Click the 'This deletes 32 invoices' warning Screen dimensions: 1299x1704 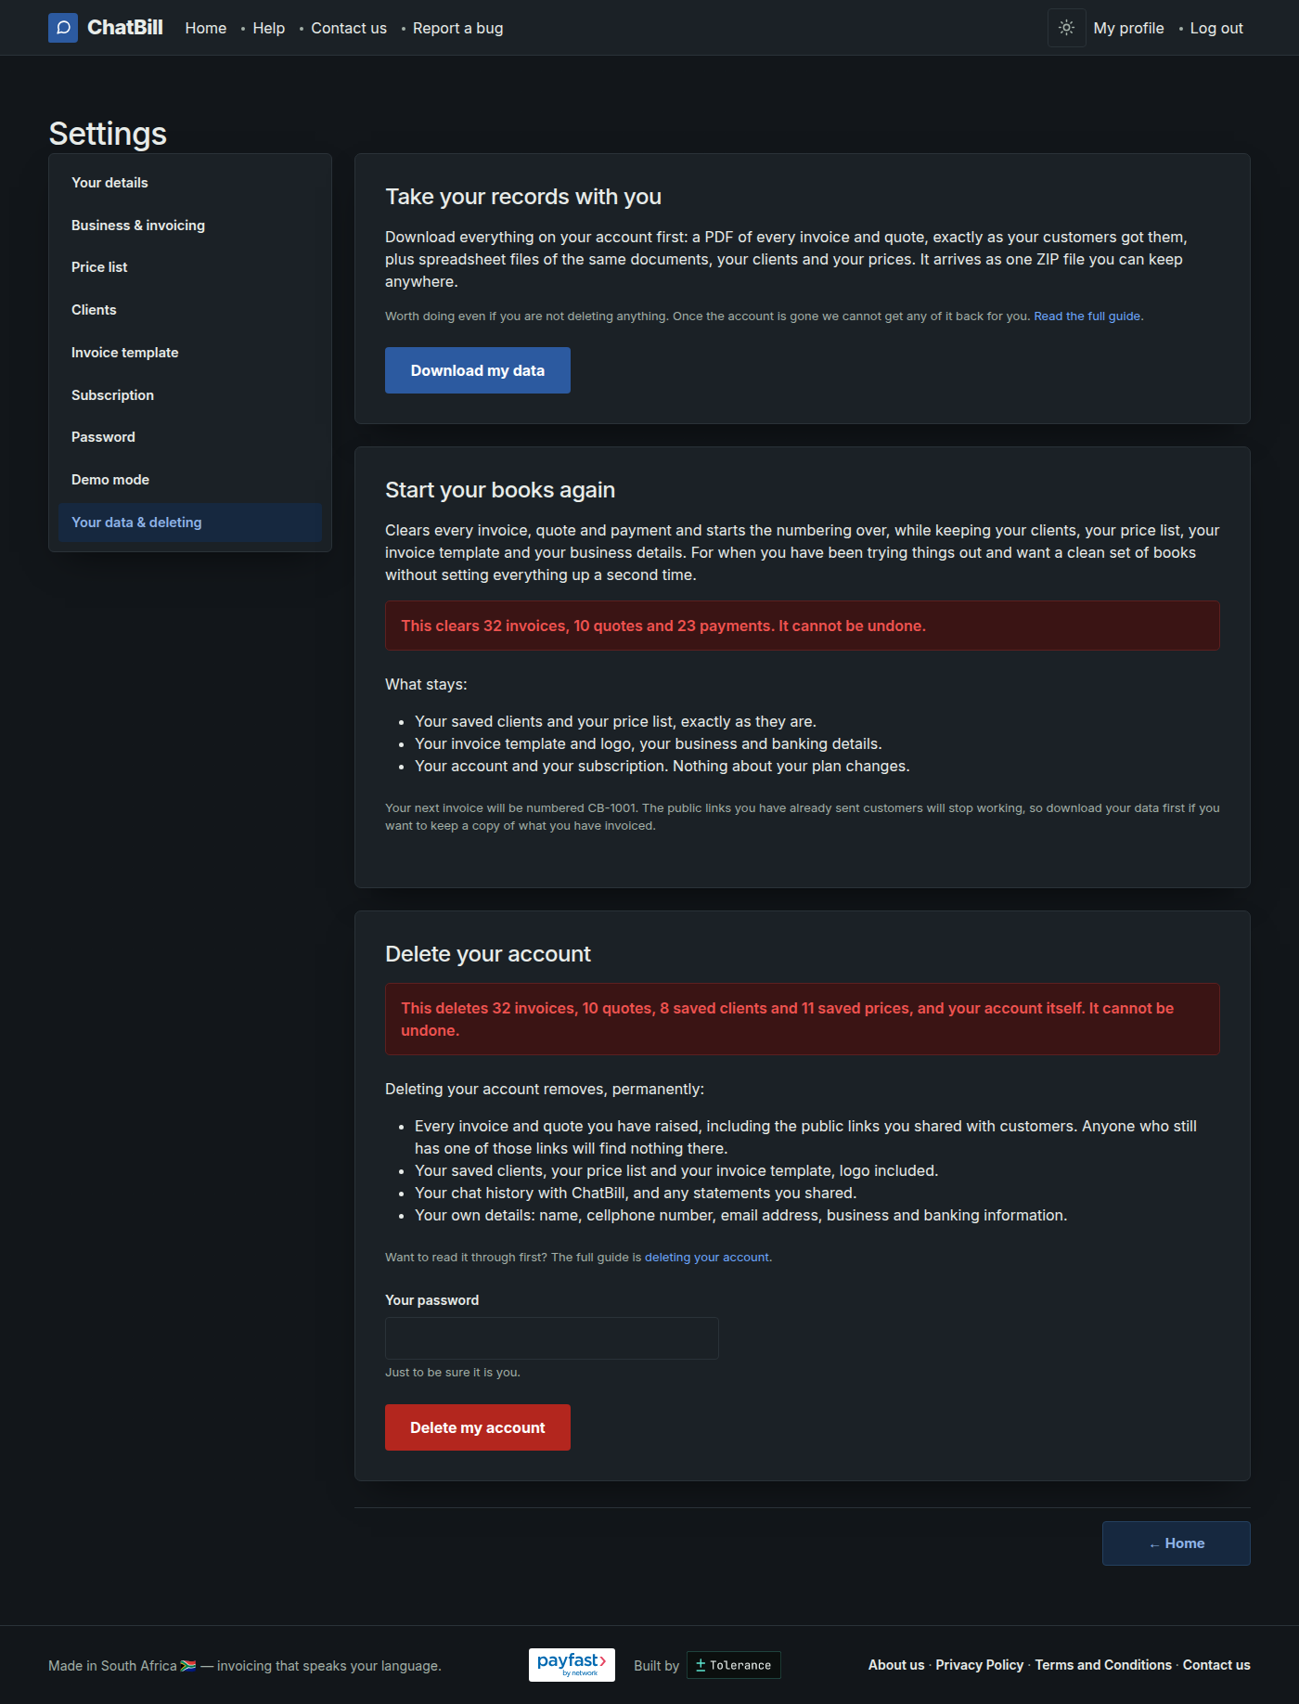click(803, 1019)
